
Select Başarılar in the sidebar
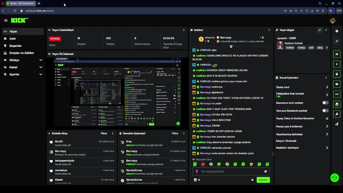(23, 46)
